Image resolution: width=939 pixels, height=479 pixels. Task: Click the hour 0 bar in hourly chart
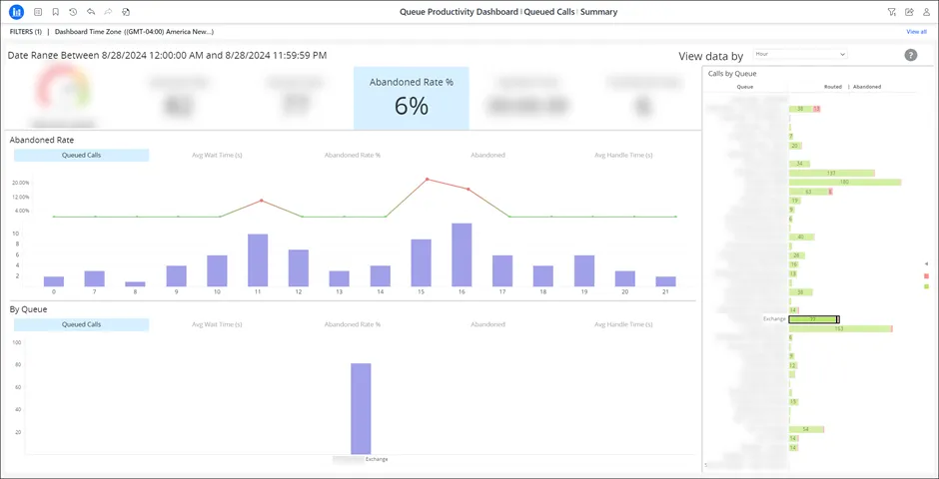click(54, 281)
